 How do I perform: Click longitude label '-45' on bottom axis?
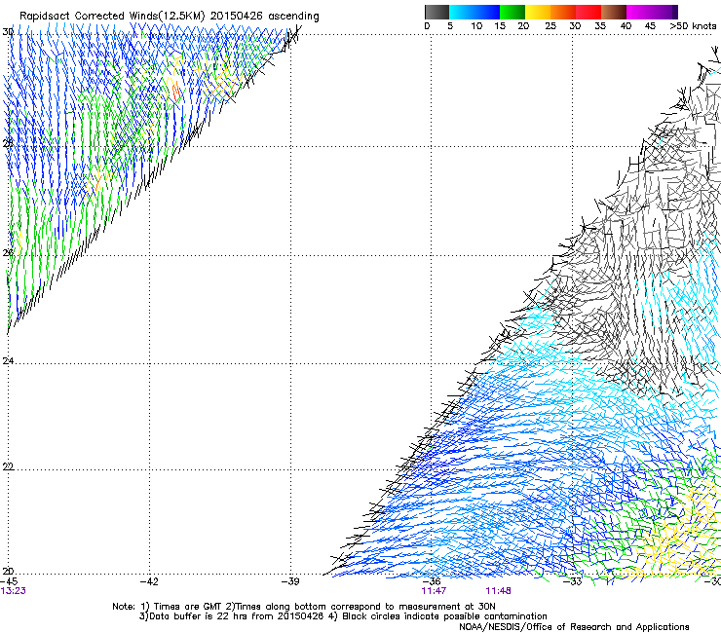tap(9, 581)
